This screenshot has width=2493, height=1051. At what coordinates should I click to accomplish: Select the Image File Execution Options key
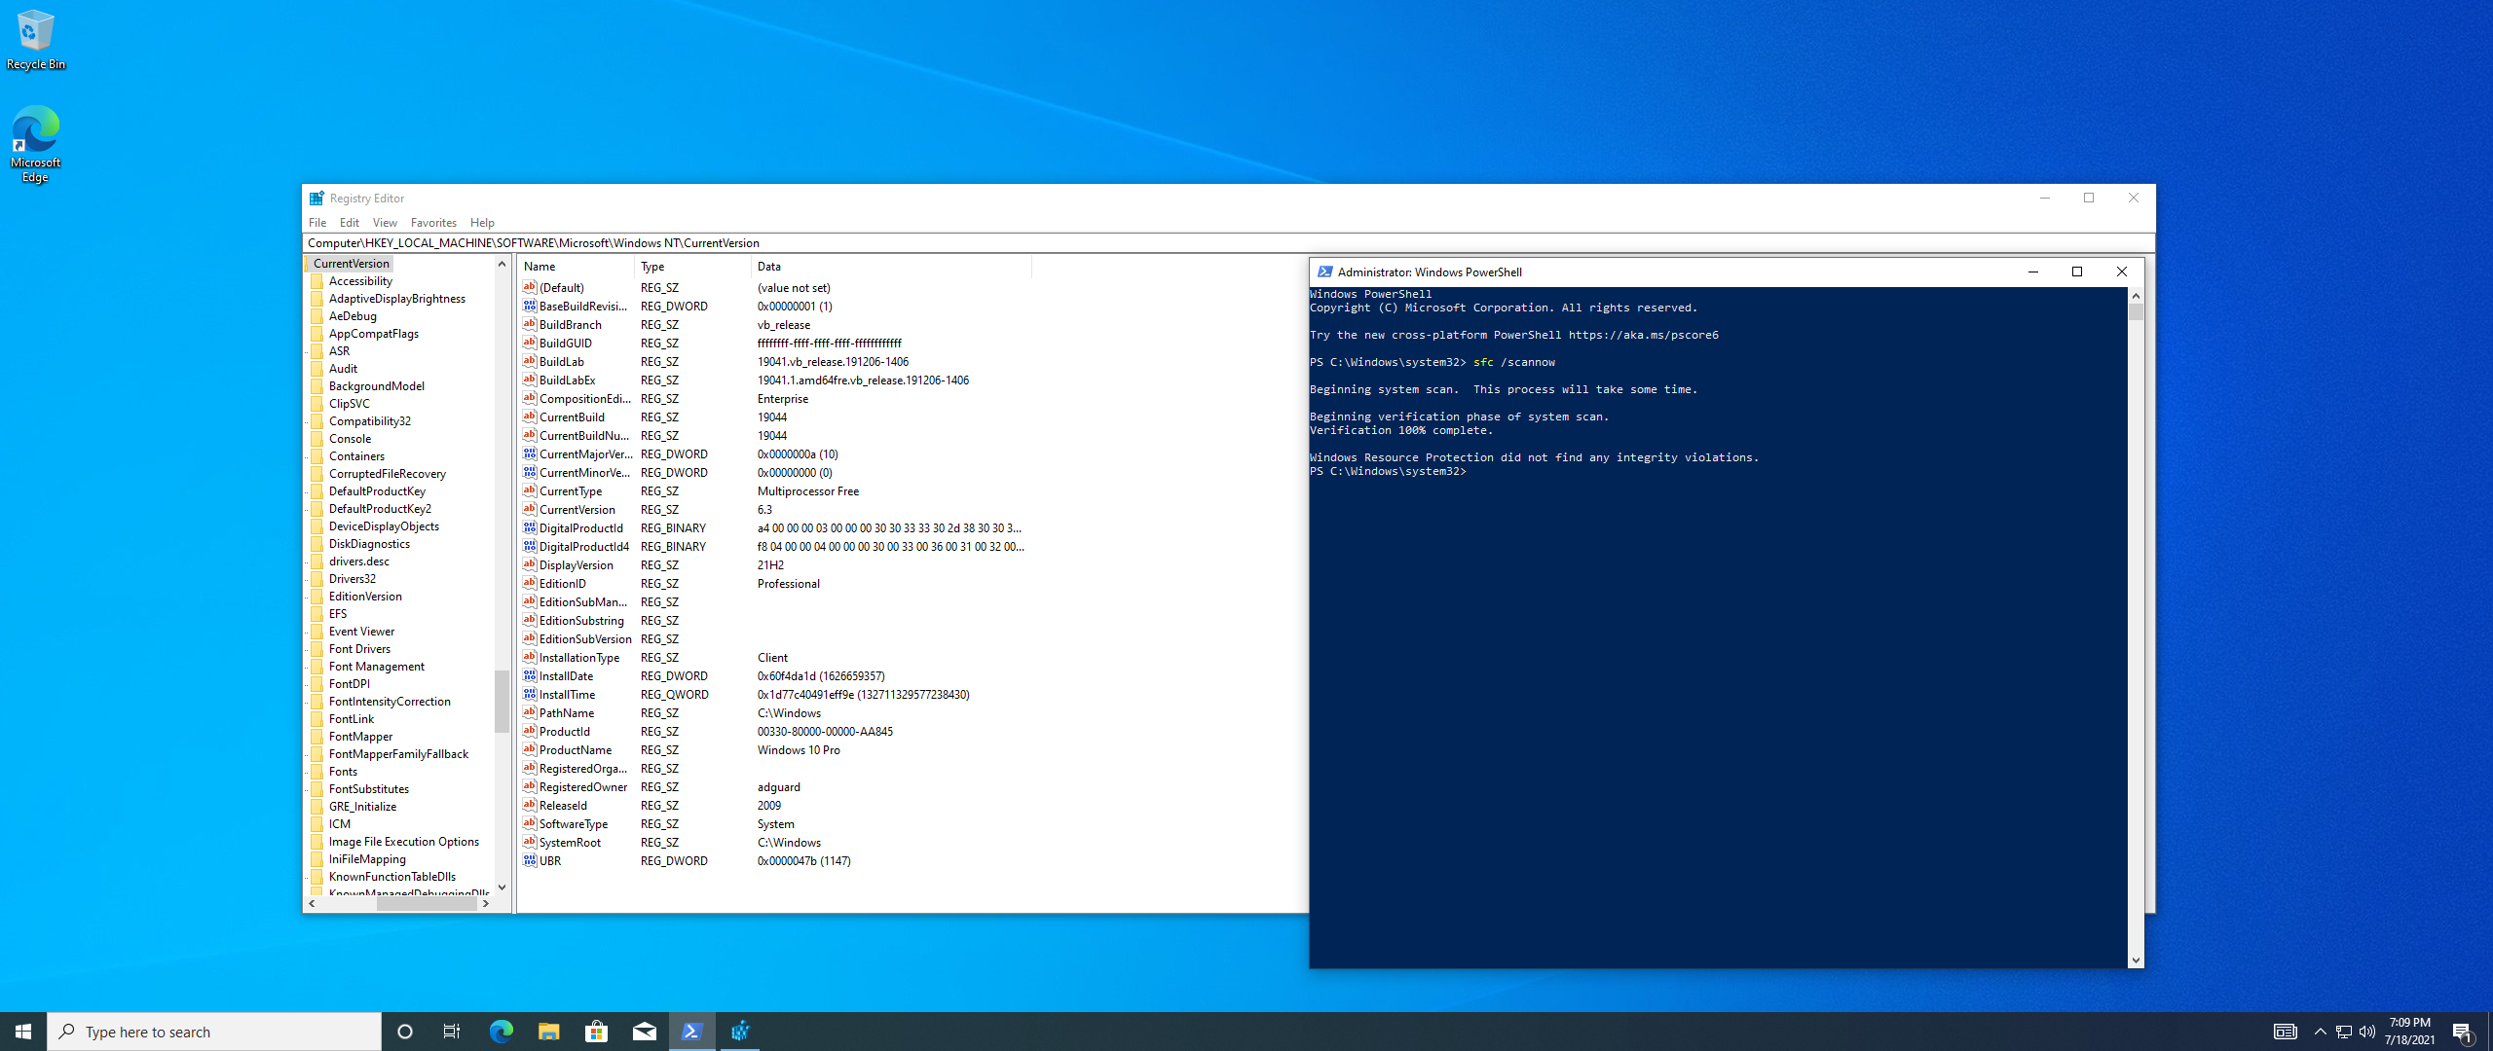click(x=403, y=842)
